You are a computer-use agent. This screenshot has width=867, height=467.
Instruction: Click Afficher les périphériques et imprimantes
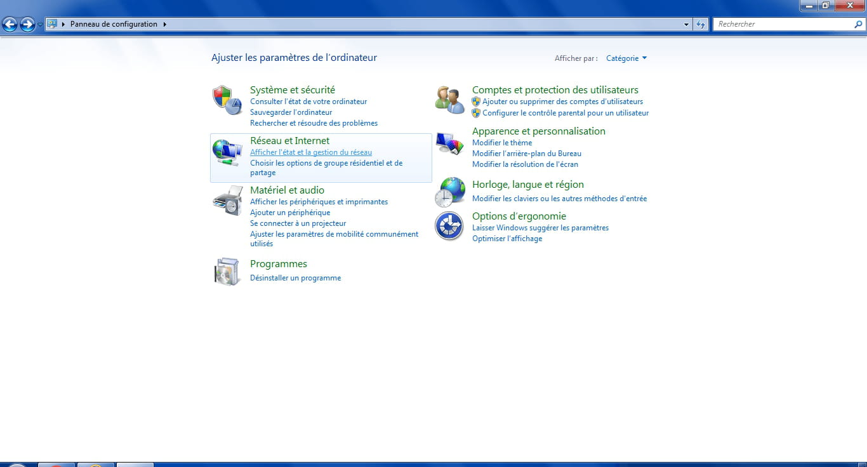pos(319,202)
